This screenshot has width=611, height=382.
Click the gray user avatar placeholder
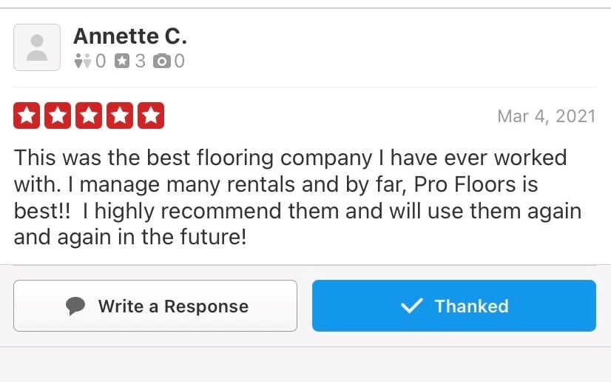point(37,47)
